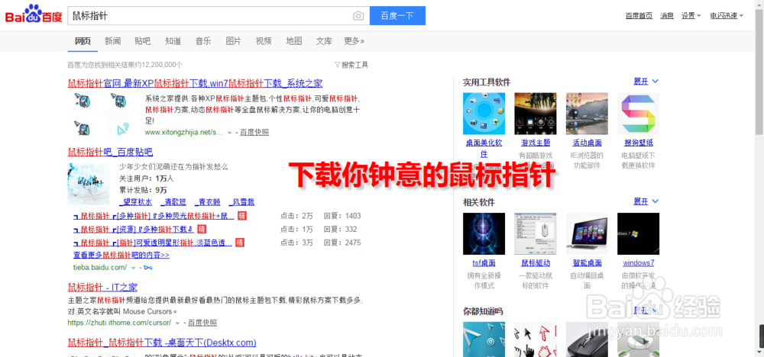Open camera image search icon
Screen dimensions: 764x357
pyautogui.click(x=358, y=16)
